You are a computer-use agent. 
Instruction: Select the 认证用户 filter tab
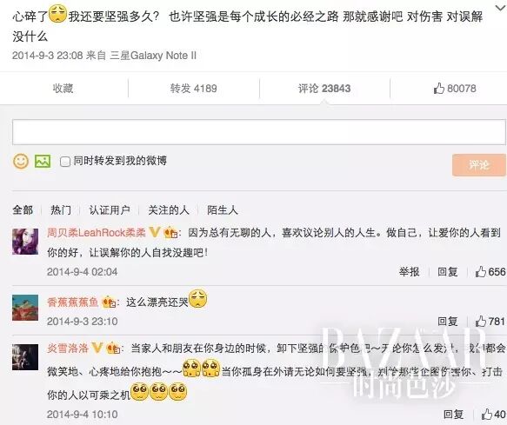point(110,210)
